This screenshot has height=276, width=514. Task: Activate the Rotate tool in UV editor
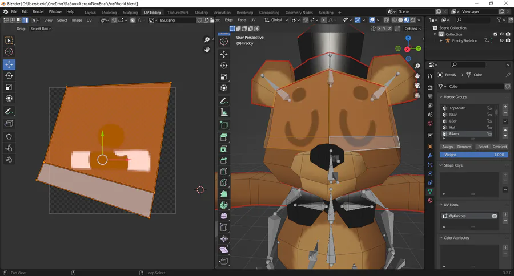click(9, 76)
